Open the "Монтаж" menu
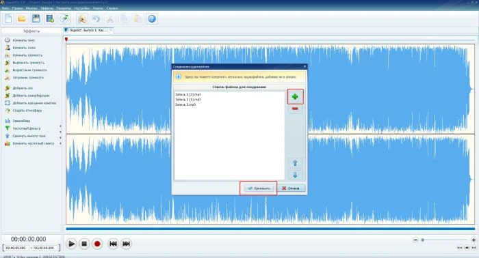Screen dimensions: 479x258 click(x=31, y=8)
